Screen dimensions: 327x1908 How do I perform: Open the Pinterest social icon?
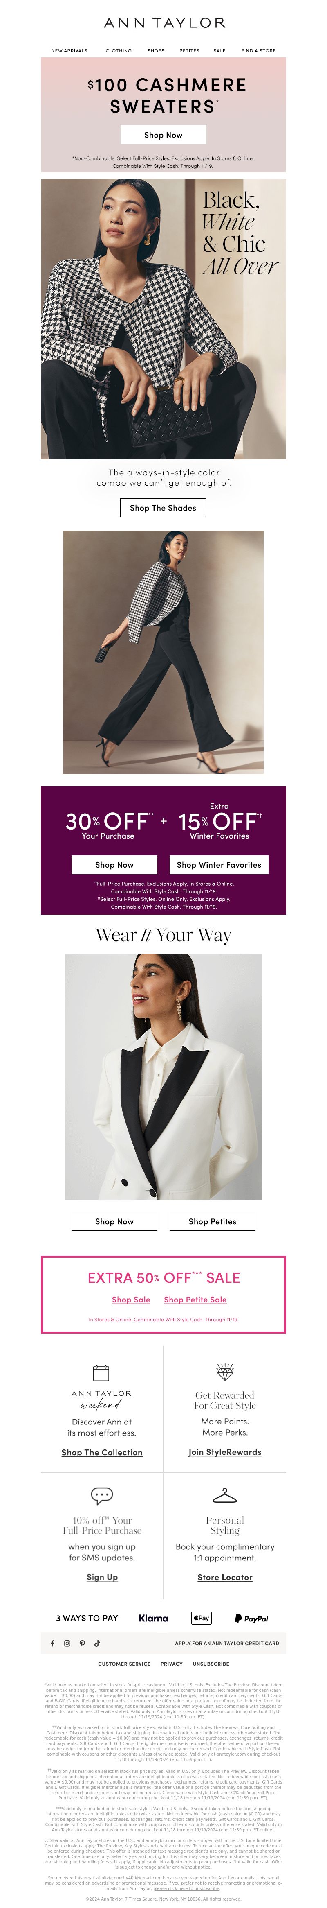[82, 1643]
